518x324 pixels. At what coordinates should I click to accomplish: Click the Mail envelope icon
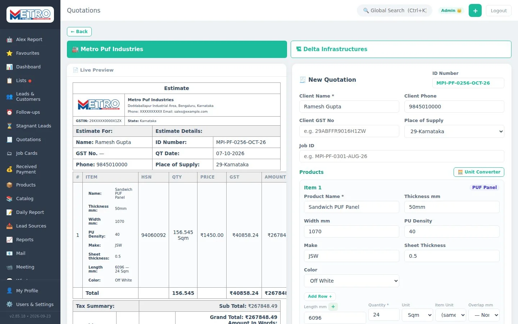[x=9, y=253]
